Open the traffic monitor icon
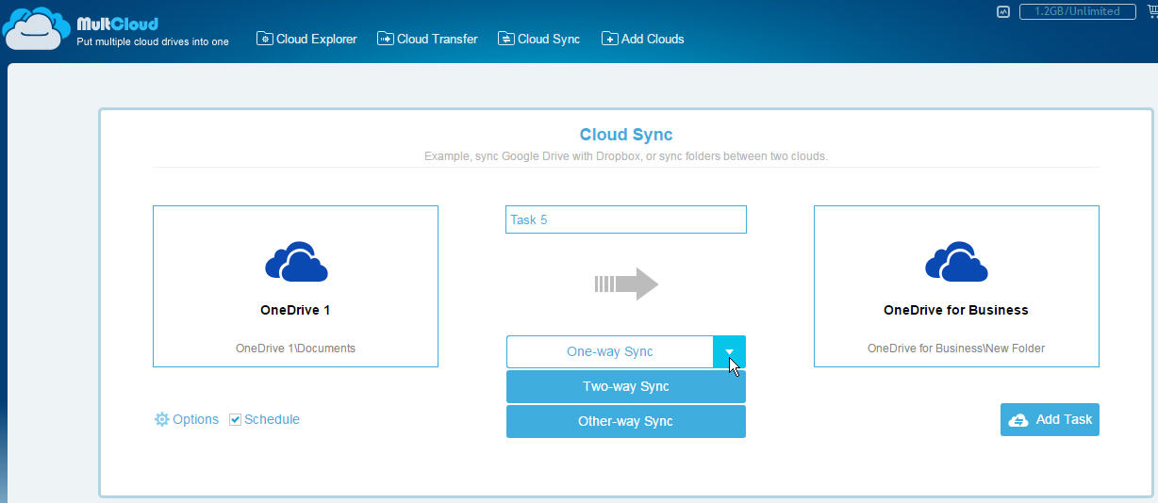 coord(1002,12)
